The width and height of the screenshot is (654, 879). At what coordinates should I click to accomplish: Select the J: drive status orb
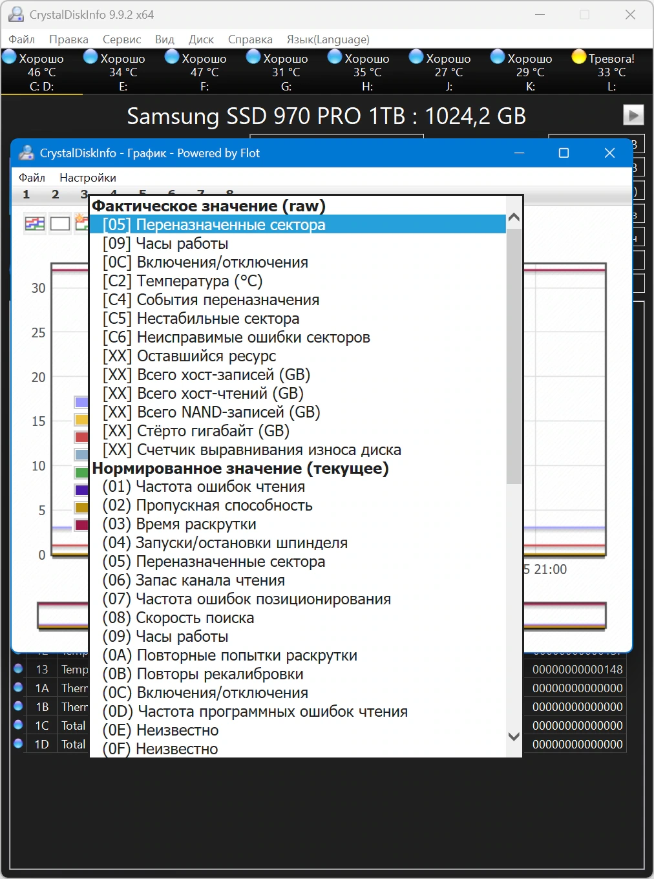[416, 58]
